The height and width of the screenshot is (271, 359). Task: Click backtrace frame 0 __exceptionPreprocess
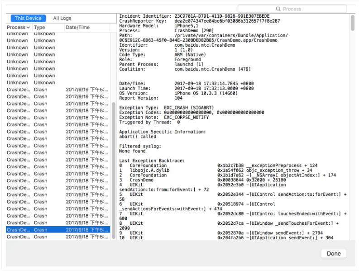pos(218,165)
